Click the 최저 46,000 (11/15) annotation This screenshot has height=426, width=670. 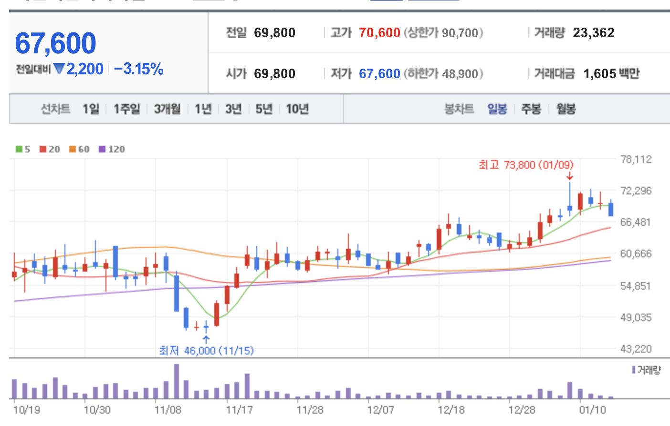click(206, 351)
